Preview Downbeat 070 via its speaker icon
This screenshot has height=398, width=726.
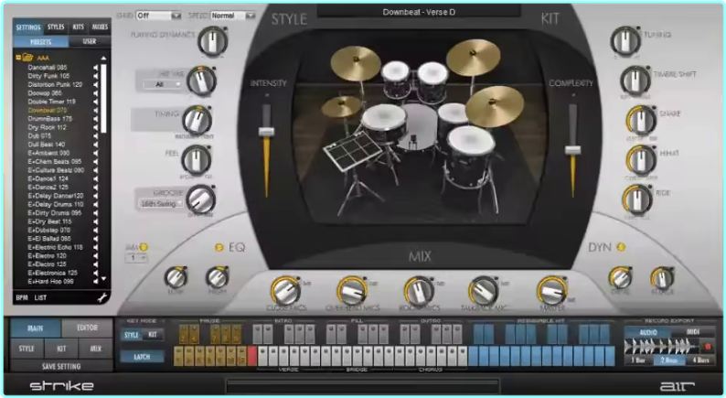pyautogui.click(x=96, y=111)
